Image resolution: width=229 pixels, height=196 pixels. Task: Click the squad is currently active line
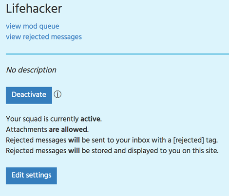(54, 119)
